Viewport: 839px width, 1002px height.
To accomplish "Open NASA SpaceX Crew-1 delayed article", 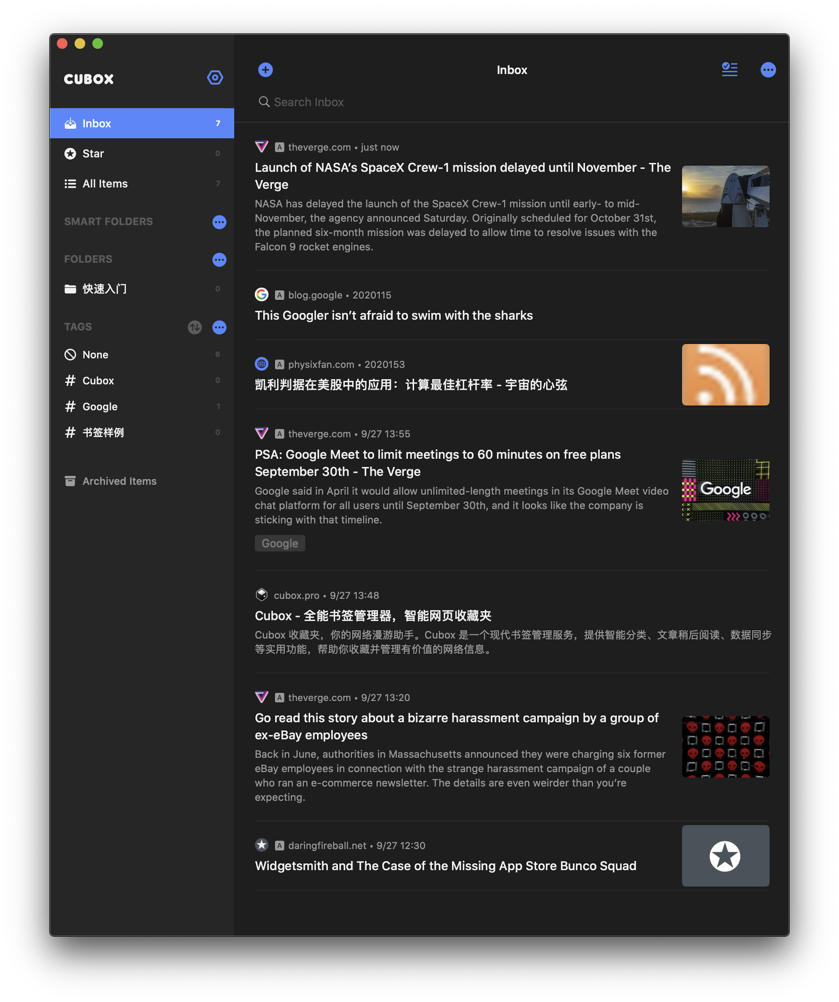I will pyautogui.click(x=463, y=176).
